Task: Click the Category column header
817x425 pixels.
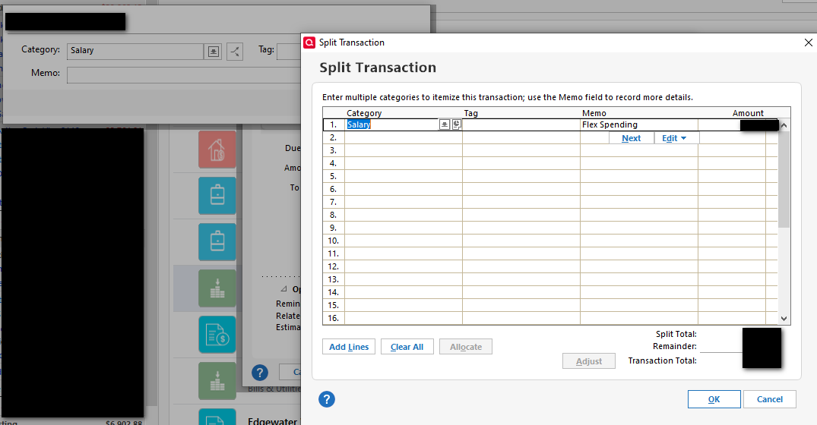Action: pyautogui.click(x=364, y=113)
